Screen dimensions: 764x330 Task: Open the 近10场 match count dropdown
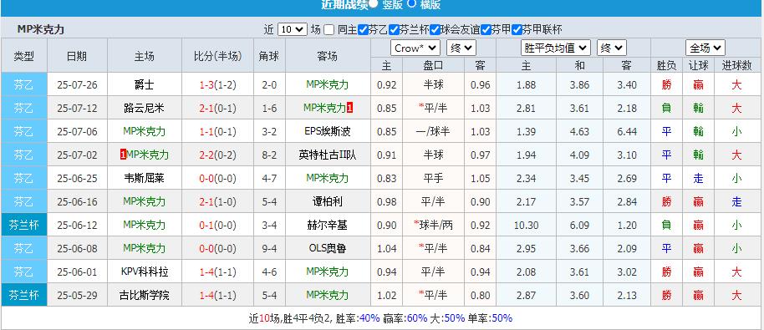click(x=293, y=30)
